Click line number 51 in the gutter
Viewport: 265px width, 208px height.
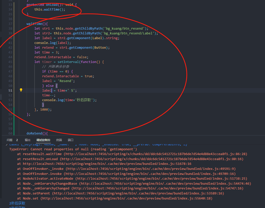tap(10, 91)
